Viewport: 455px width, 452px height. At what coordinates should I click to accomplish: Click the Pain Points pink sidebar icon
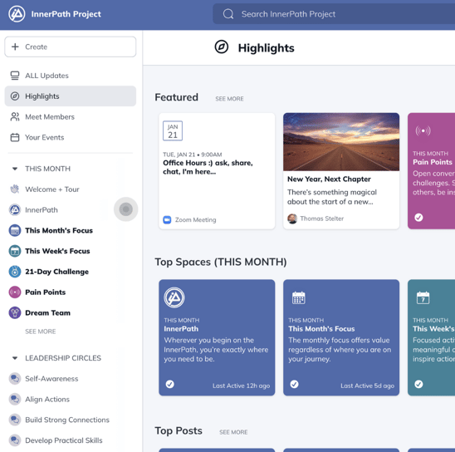coord(15,292)
